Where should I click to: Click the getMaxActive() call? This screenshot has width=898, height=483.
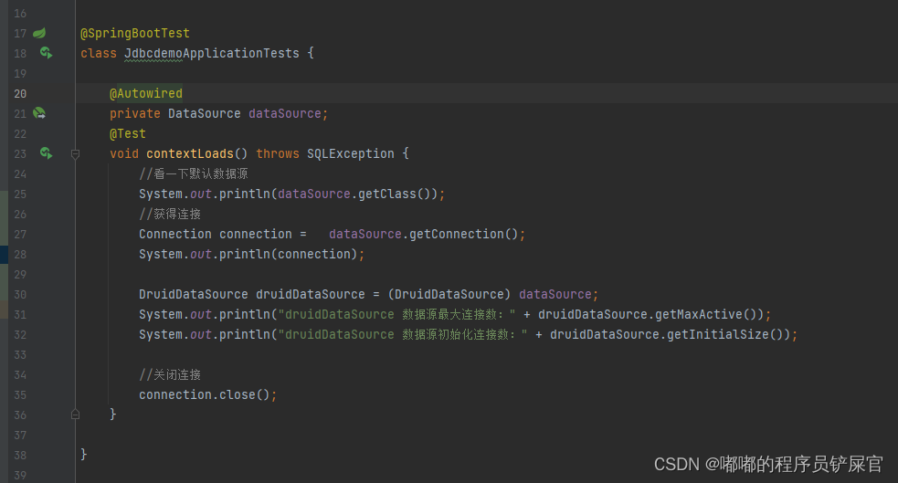[706, 314]
